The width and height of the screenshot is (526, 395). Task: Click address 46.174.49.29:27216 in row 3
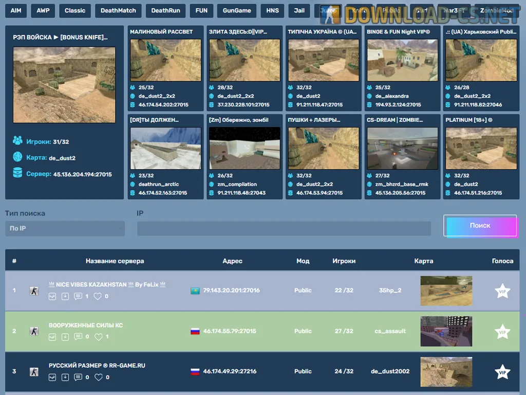coord(230,371)
